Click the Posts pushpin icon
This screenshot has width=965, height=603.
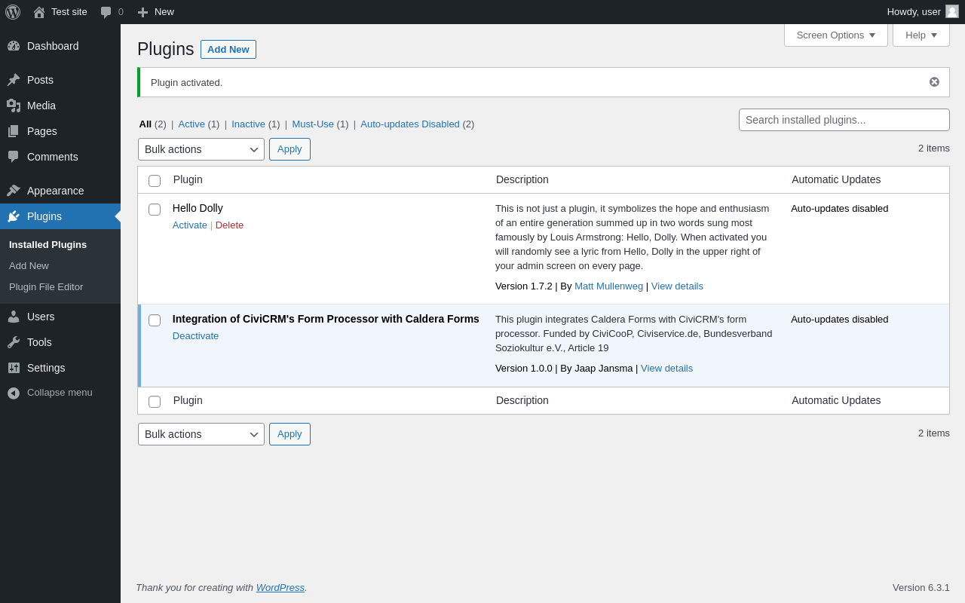tap(14, 80)
